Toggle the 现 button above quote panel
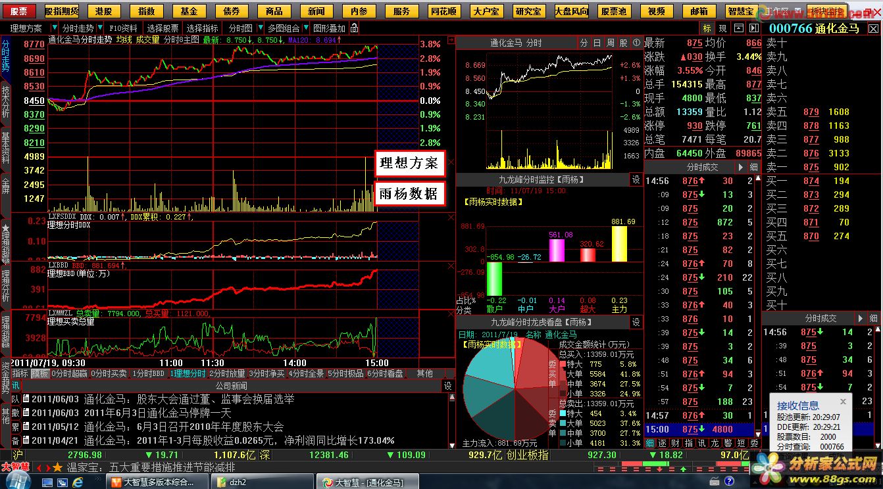The image size is (883, 489). [x=722, y=28]
